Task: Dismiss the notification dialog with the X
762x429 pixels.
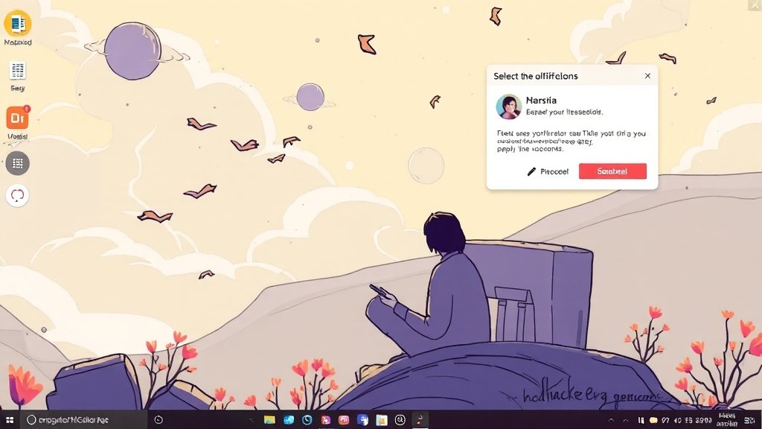Action: (x=647, y=75)
